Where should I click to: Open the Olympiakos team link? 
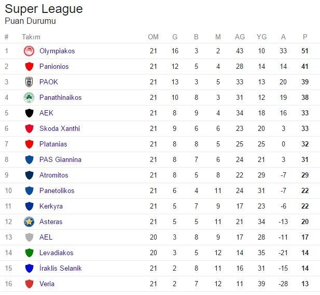57,51
